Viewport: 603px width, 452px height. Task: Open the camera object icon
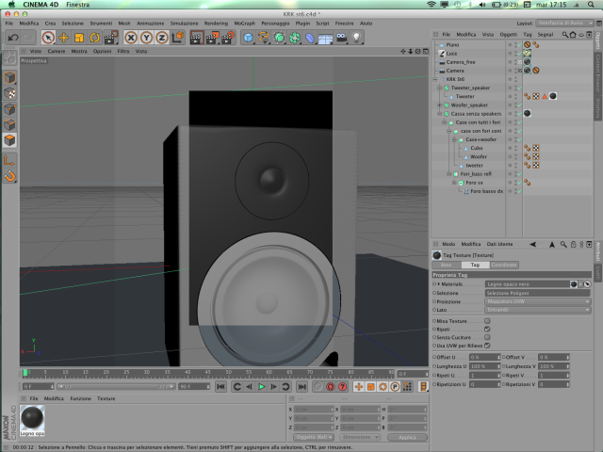pyautogui.click(x=341, y=38)
